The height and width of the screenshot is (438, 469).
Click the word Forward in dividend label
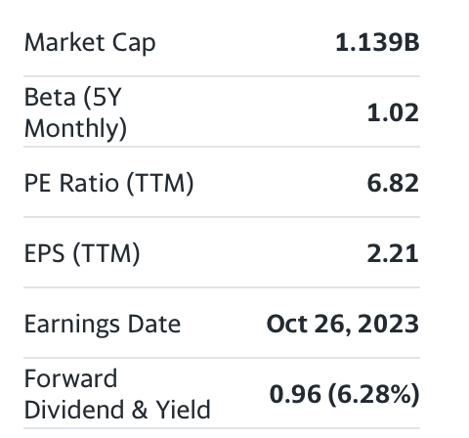[70, 378]
